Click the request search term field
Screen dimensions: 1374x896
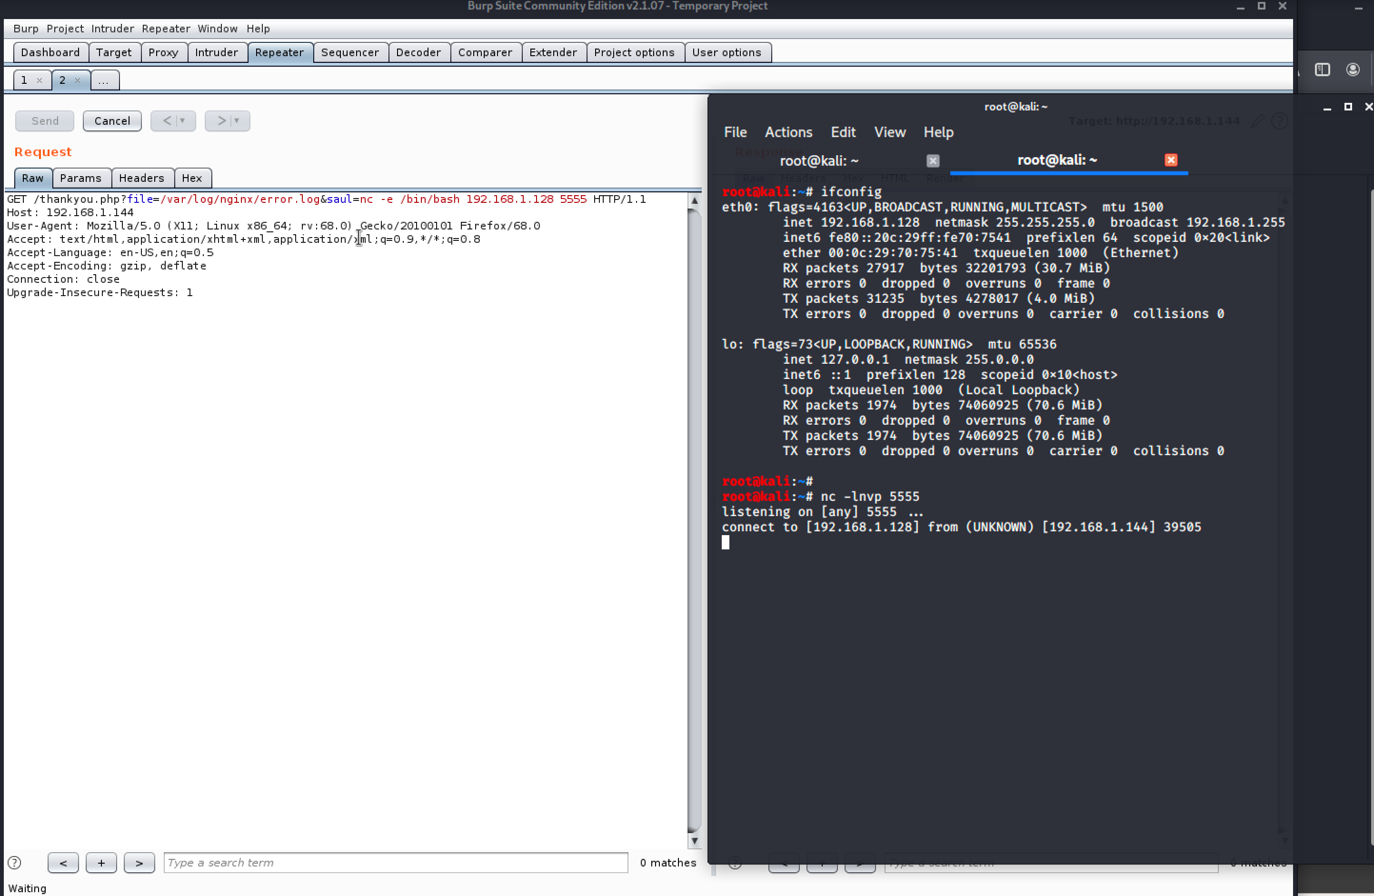396,863
